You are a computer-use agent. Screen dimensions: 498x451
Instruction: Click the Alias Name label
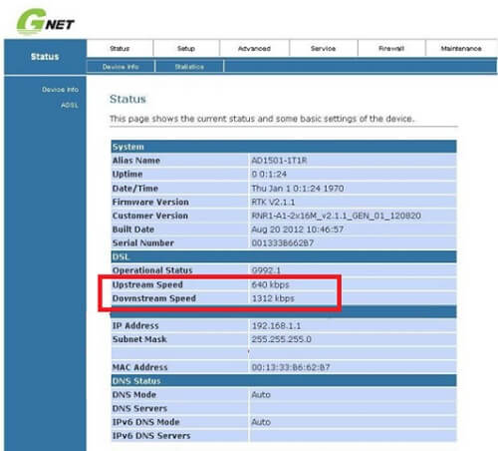pyautogui.click(x=136, y=161)
